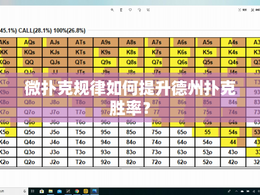Click the QJs cell

click(x=55, y=62)
